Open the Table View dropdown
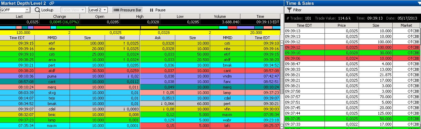Image resolution: width=421 pixels, height=129 pixels. tap(73, 10)
